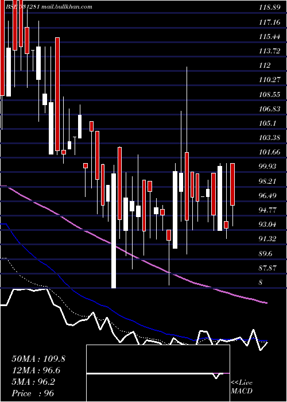Select the 50MA : 109.8 readout
The height and width of the screenshot is (402, 287).
pyautogui.click(x=38, y=359)
